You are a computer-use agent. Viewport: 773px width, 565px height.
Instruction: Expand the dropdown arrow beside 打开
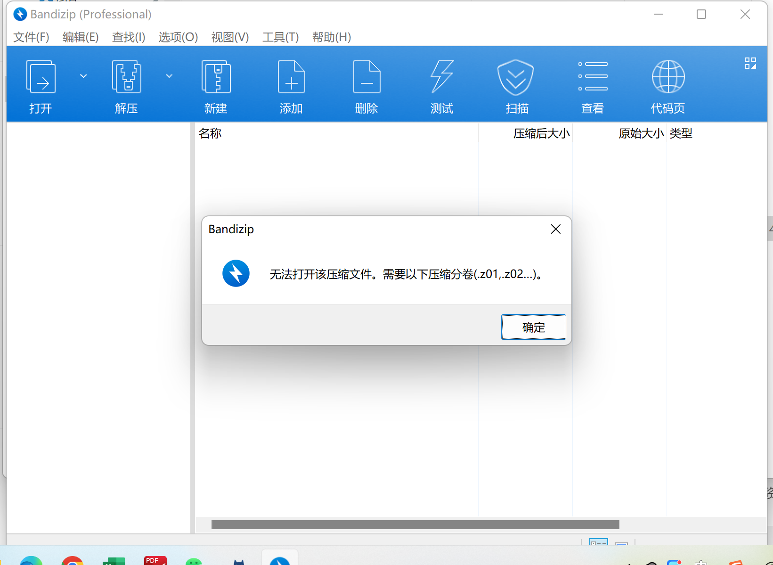[x=83, y=76]
